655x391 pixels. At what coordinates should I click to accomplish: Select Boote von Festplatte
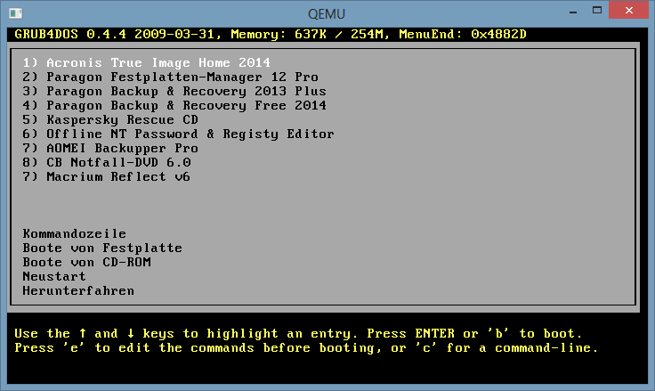click(102, 248)
